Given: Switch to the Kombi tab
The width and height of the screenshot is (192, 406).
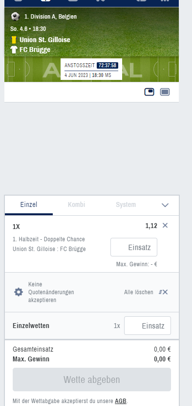Looking at the screenshot, I should click(x=76, y=205).
